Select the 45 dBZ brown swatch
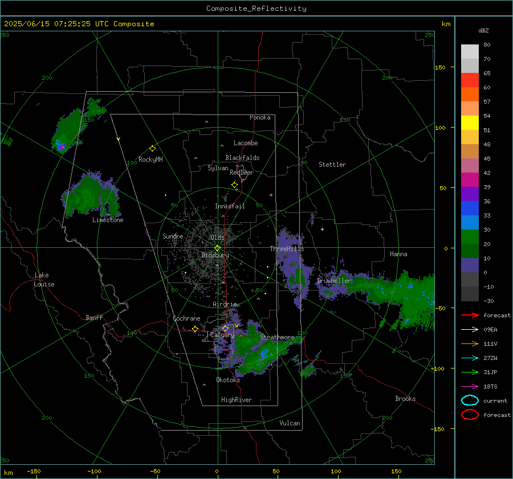513x479 pixels. 470,151
